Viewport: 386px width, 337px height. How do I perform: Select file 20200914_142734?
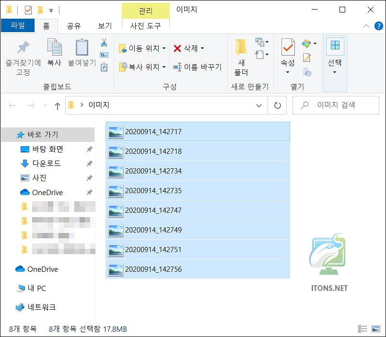point(198,171)
